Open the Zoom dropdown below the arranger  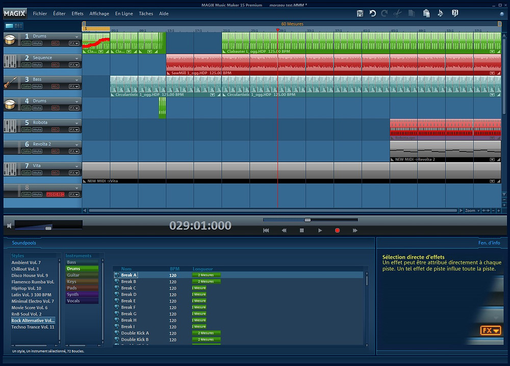pos(472,211)
